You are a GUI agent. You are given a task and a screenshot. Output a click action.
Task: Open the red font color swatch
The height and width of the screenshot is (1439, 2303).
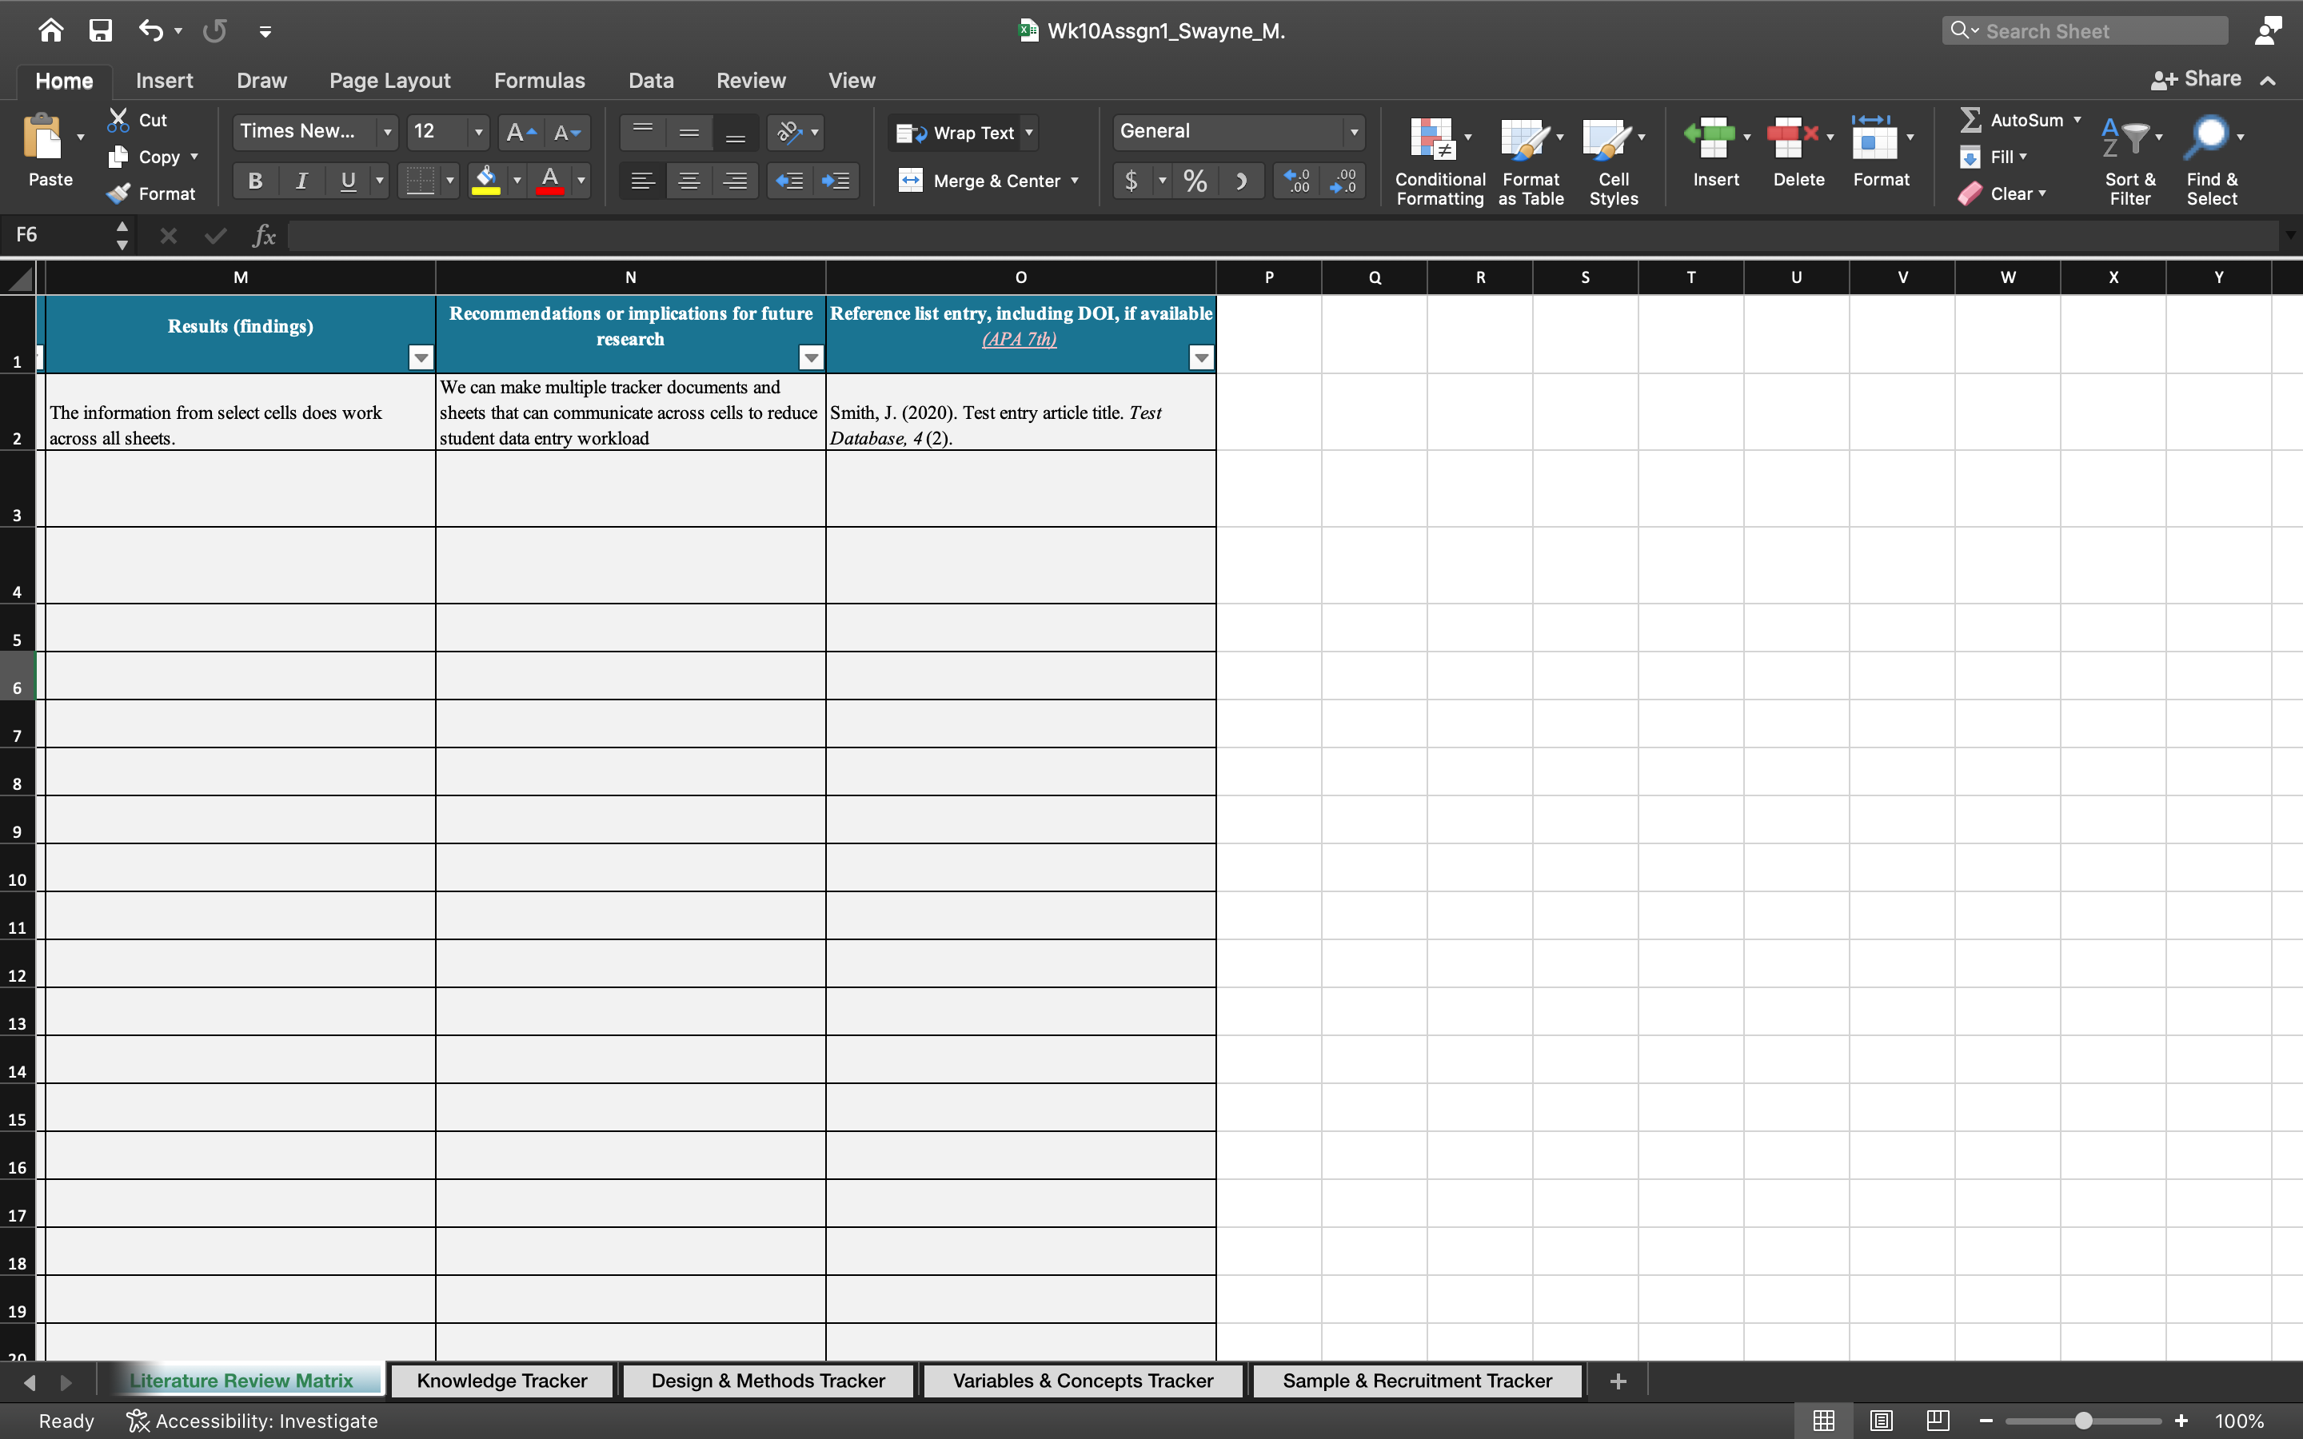pos(552,180)
